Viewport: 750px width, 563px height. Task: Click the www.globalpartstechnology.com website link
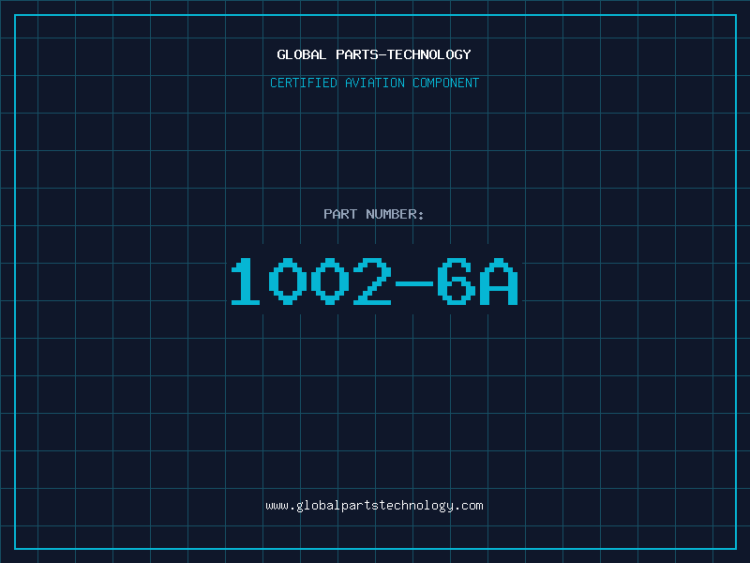click(374, 506)
